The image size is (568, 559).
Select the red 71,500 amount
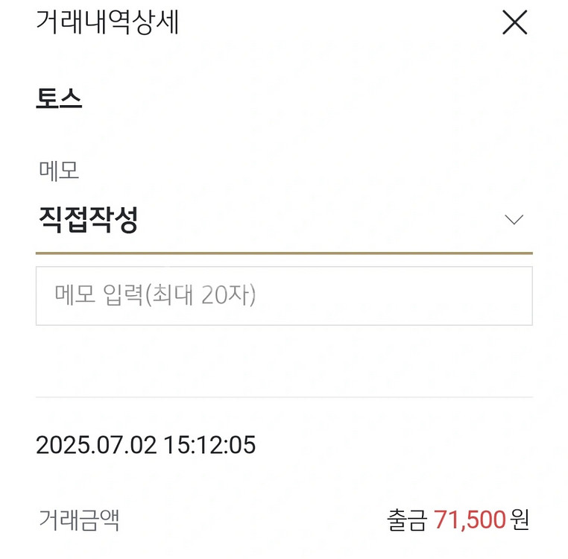tap(470, 519)
